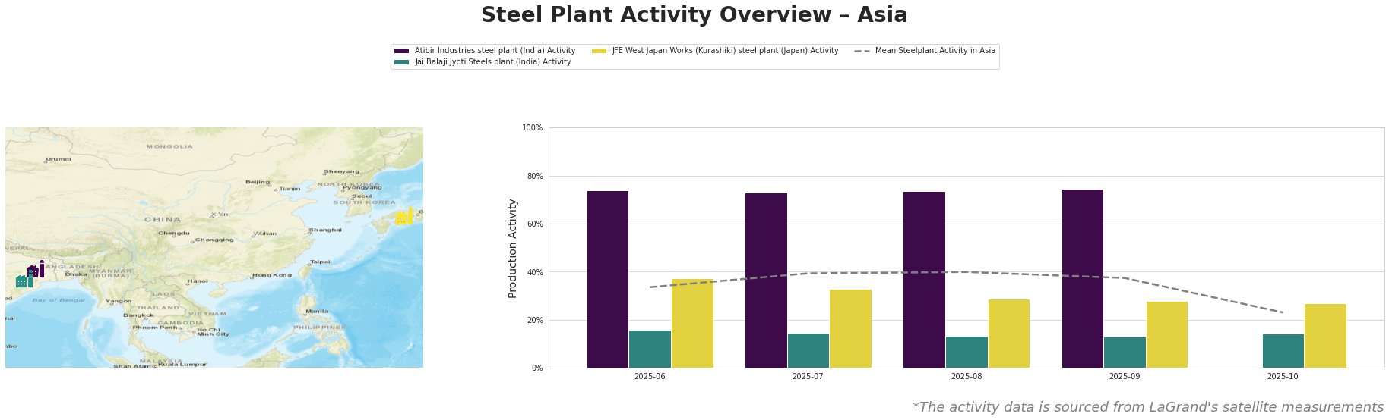Click the 2025-10 x-axis label
This screenshot has height=420, width=1389.
pyautogui.click(x=1282, y=376)
